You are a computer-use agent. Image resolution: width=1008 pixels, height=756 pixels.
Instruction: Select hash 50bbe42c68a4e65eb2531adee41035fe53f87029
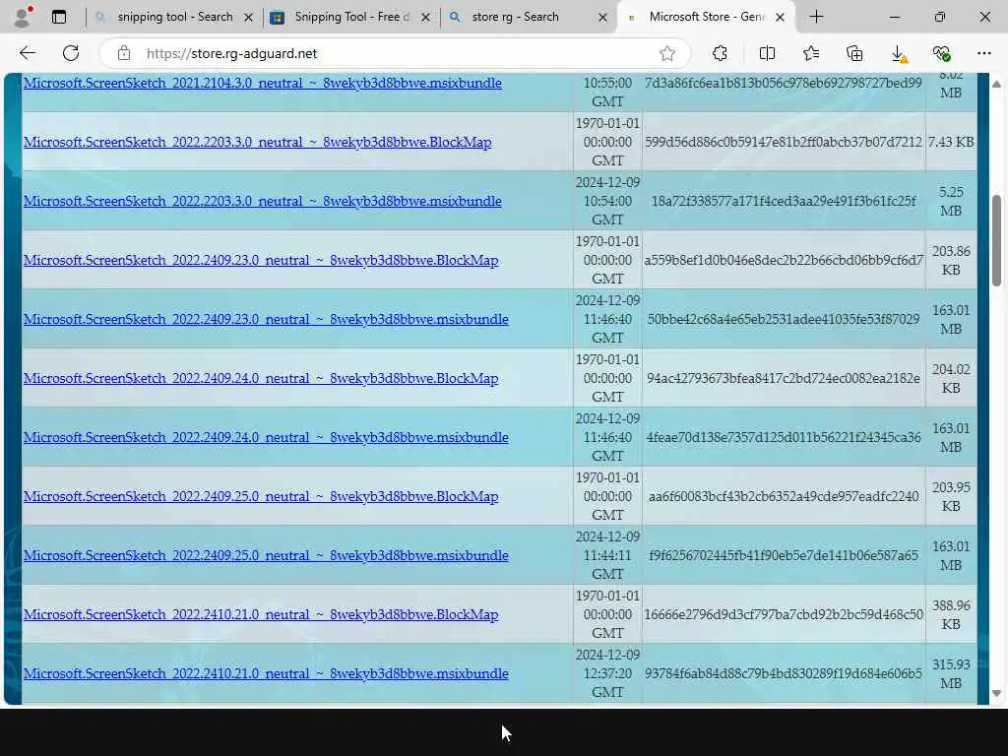(x=783, y=320)
